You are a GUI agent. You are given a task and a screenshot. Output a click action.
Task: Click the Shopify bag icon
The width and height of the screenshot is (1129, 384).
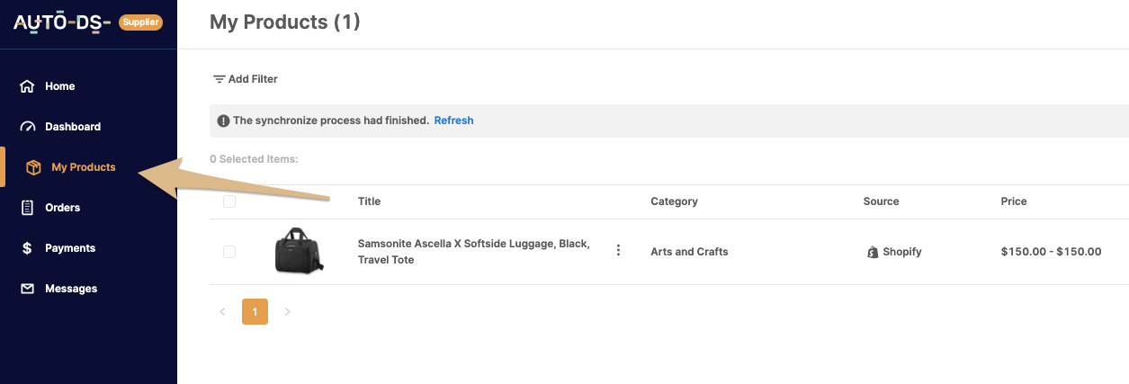(872, 252)
